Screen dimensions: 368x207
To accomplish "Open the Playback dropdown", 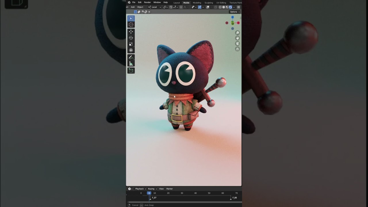I will point(141,189).
